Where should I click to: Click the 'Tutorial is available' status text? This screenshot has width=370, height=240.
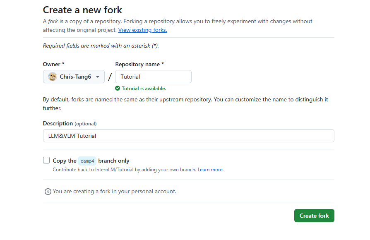[144, 89]
